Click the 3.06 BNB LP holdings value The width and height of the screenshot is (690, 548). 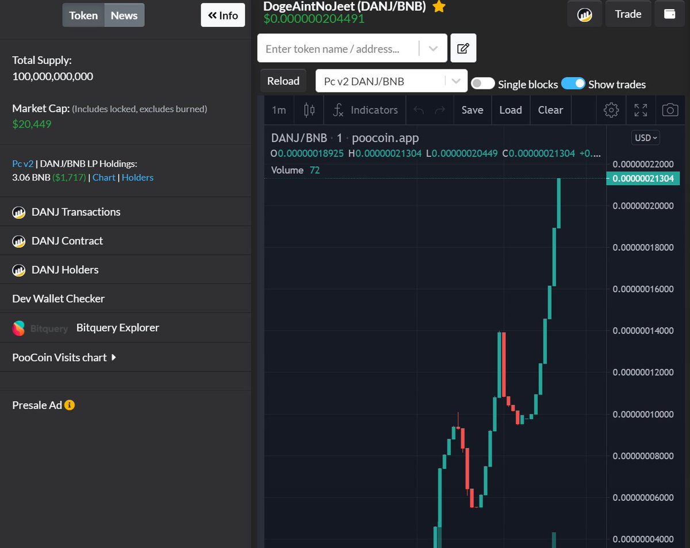click(31, 178)
